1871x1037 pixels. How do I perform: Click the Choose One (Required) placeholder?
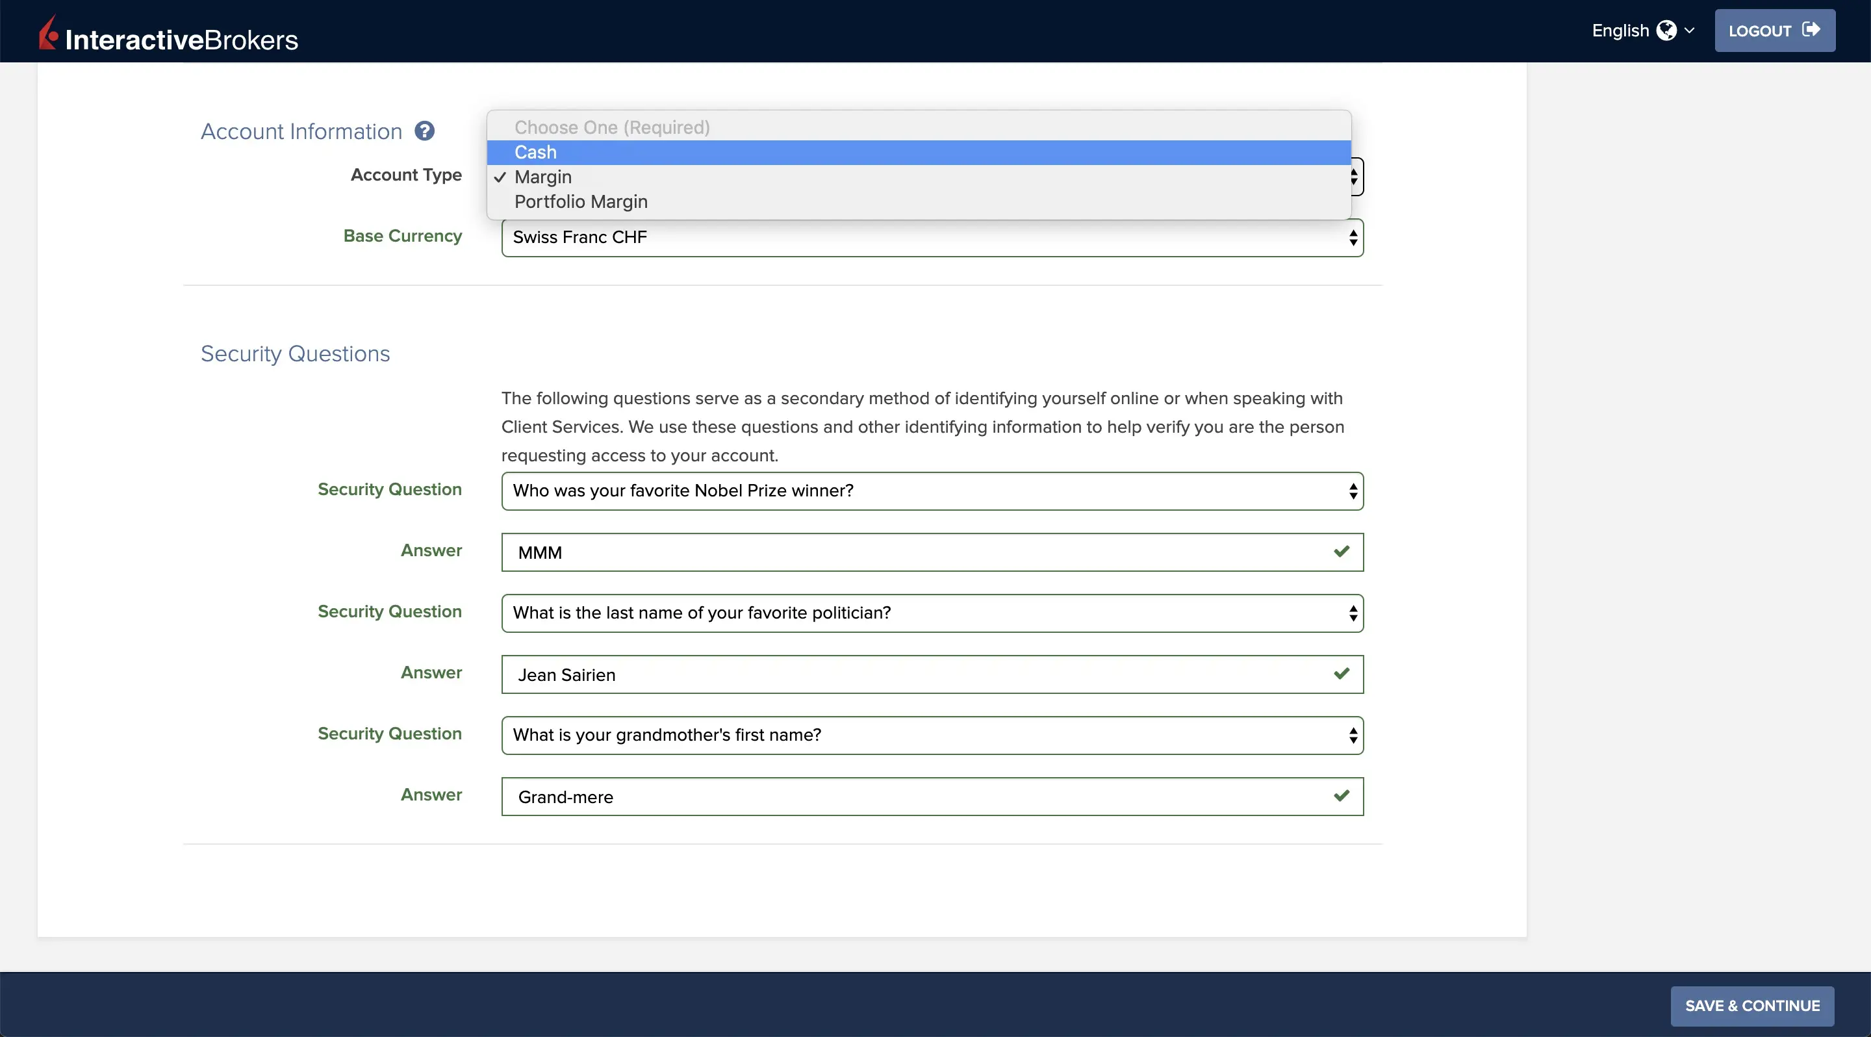click(x=919, y=128)
